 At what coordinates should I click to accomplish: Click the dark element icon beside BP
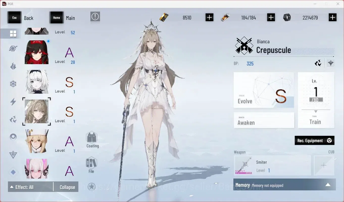(x=318, y=63)
